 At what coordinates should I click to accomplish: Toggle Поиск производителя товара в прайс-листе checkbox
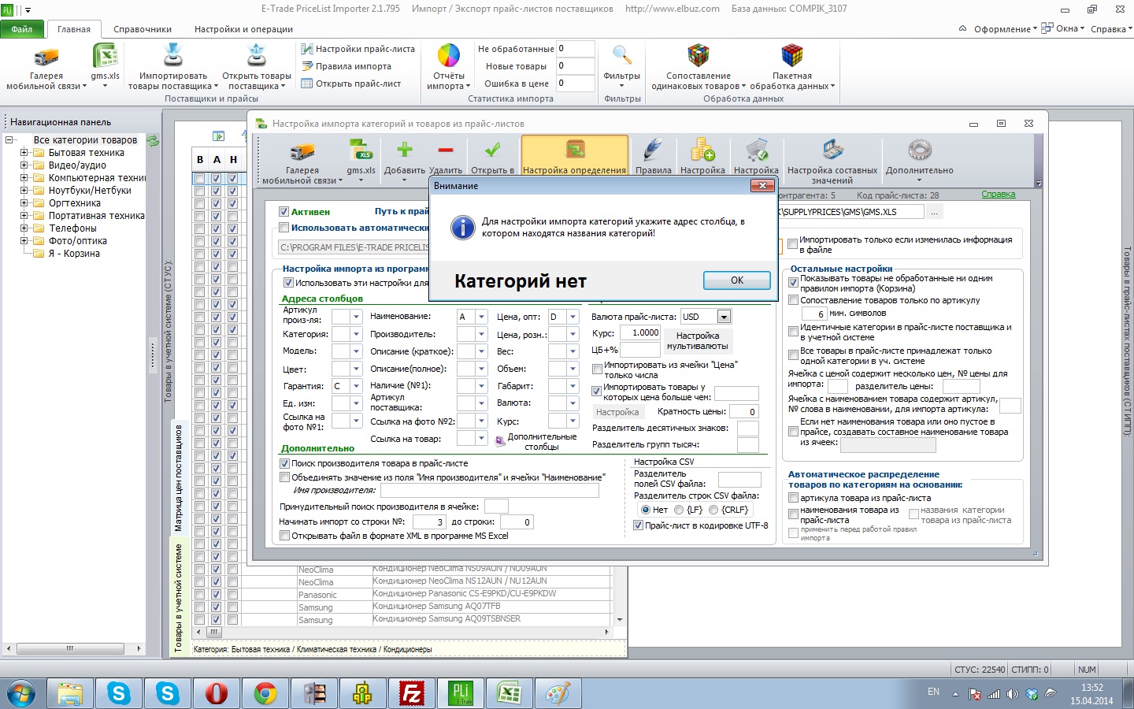point(285,464)
